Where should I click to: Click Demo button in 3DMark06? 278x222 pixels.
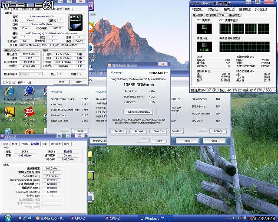click(x=188, y=141)
